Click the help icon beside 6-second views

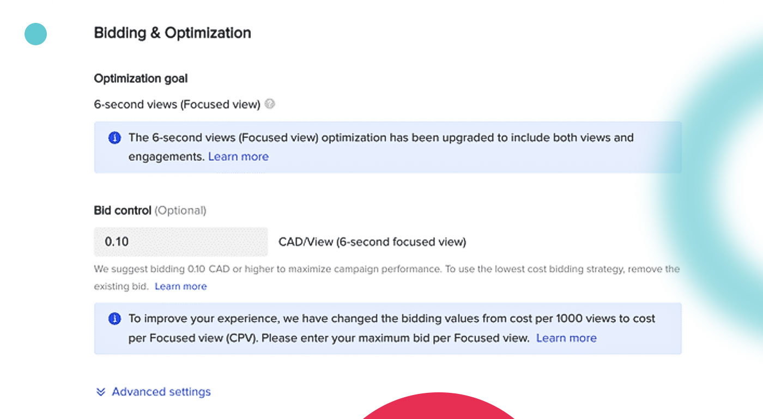coord(270,104)
